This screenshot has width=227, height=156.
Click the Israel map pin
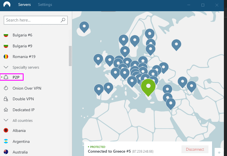[x=171, y=104]
